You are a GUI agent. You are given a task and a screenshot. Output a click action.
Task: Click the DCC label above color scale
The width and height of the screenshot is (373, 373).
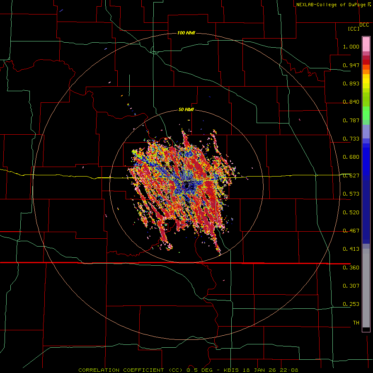tap(364, 25)
